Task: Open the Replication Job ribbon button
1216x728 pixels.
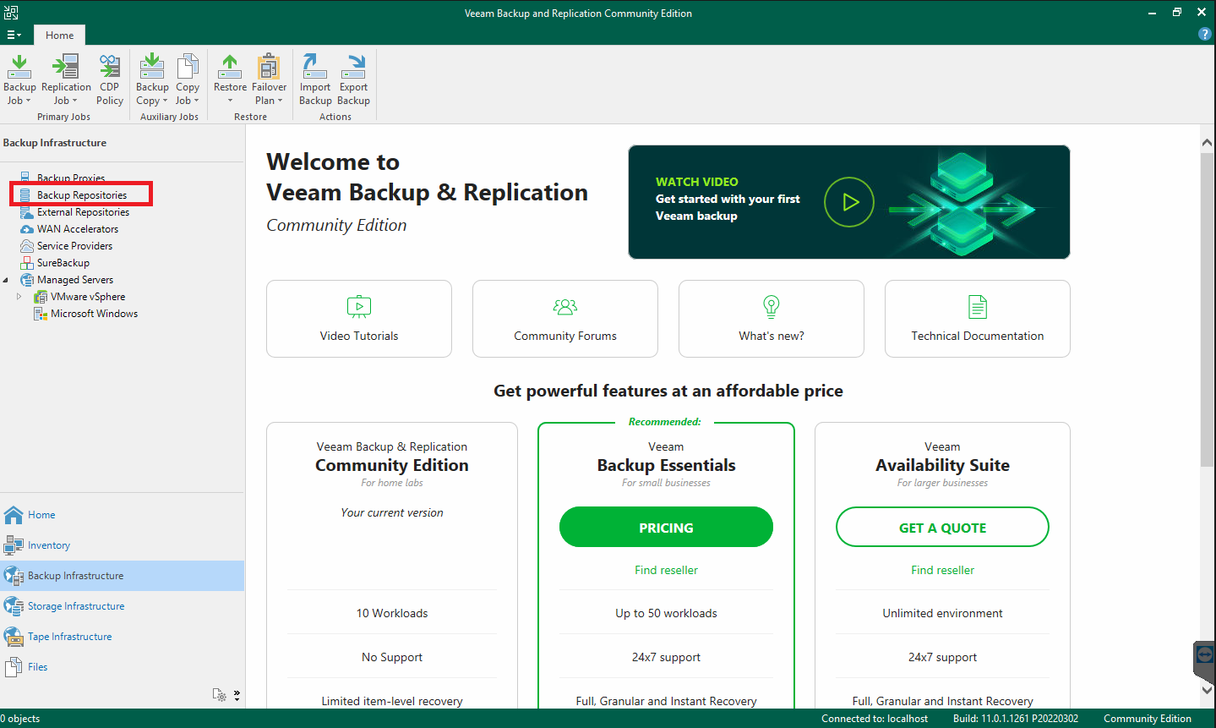Action: tap(66, 79)
